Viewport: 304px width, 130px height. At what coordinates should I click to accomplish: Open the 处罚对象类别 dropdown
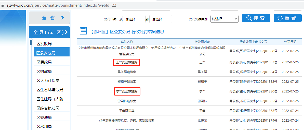point(224,19)
